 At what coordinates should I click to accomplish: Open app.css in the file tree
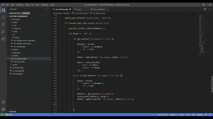(18, 28)
